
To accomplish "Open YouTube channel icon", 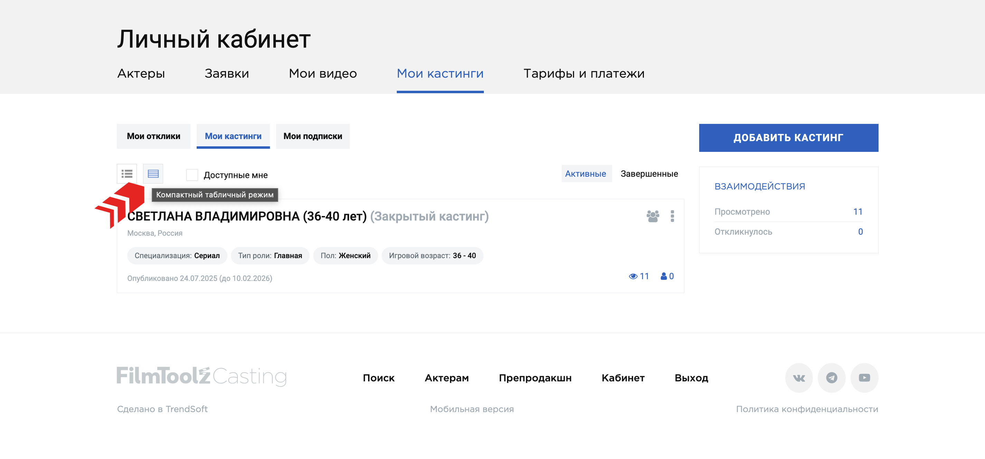I will point(864,378).
